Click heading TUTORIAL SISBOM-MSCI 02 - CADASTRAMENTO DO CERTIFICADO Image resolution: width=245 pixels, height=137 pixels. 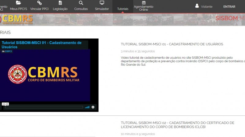point(178,125)
